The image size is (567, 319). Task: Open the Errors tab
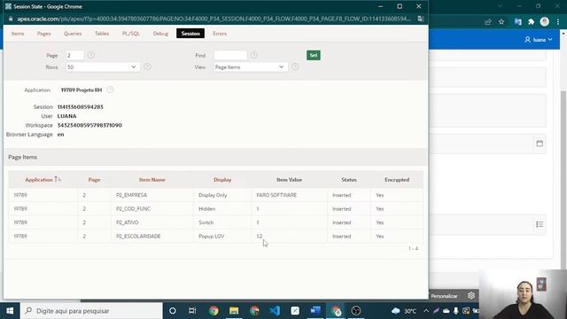click(220, 34)
